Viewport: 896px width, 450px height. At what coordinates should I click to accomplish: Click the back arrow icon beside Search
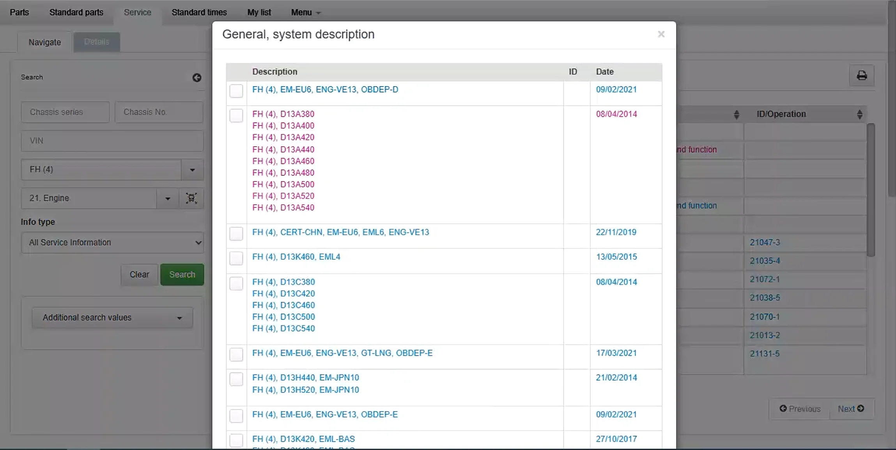(x=197, y=78)
